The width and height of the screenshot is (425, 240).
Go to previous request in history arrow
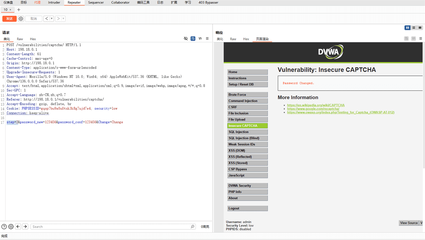[46, 19]
